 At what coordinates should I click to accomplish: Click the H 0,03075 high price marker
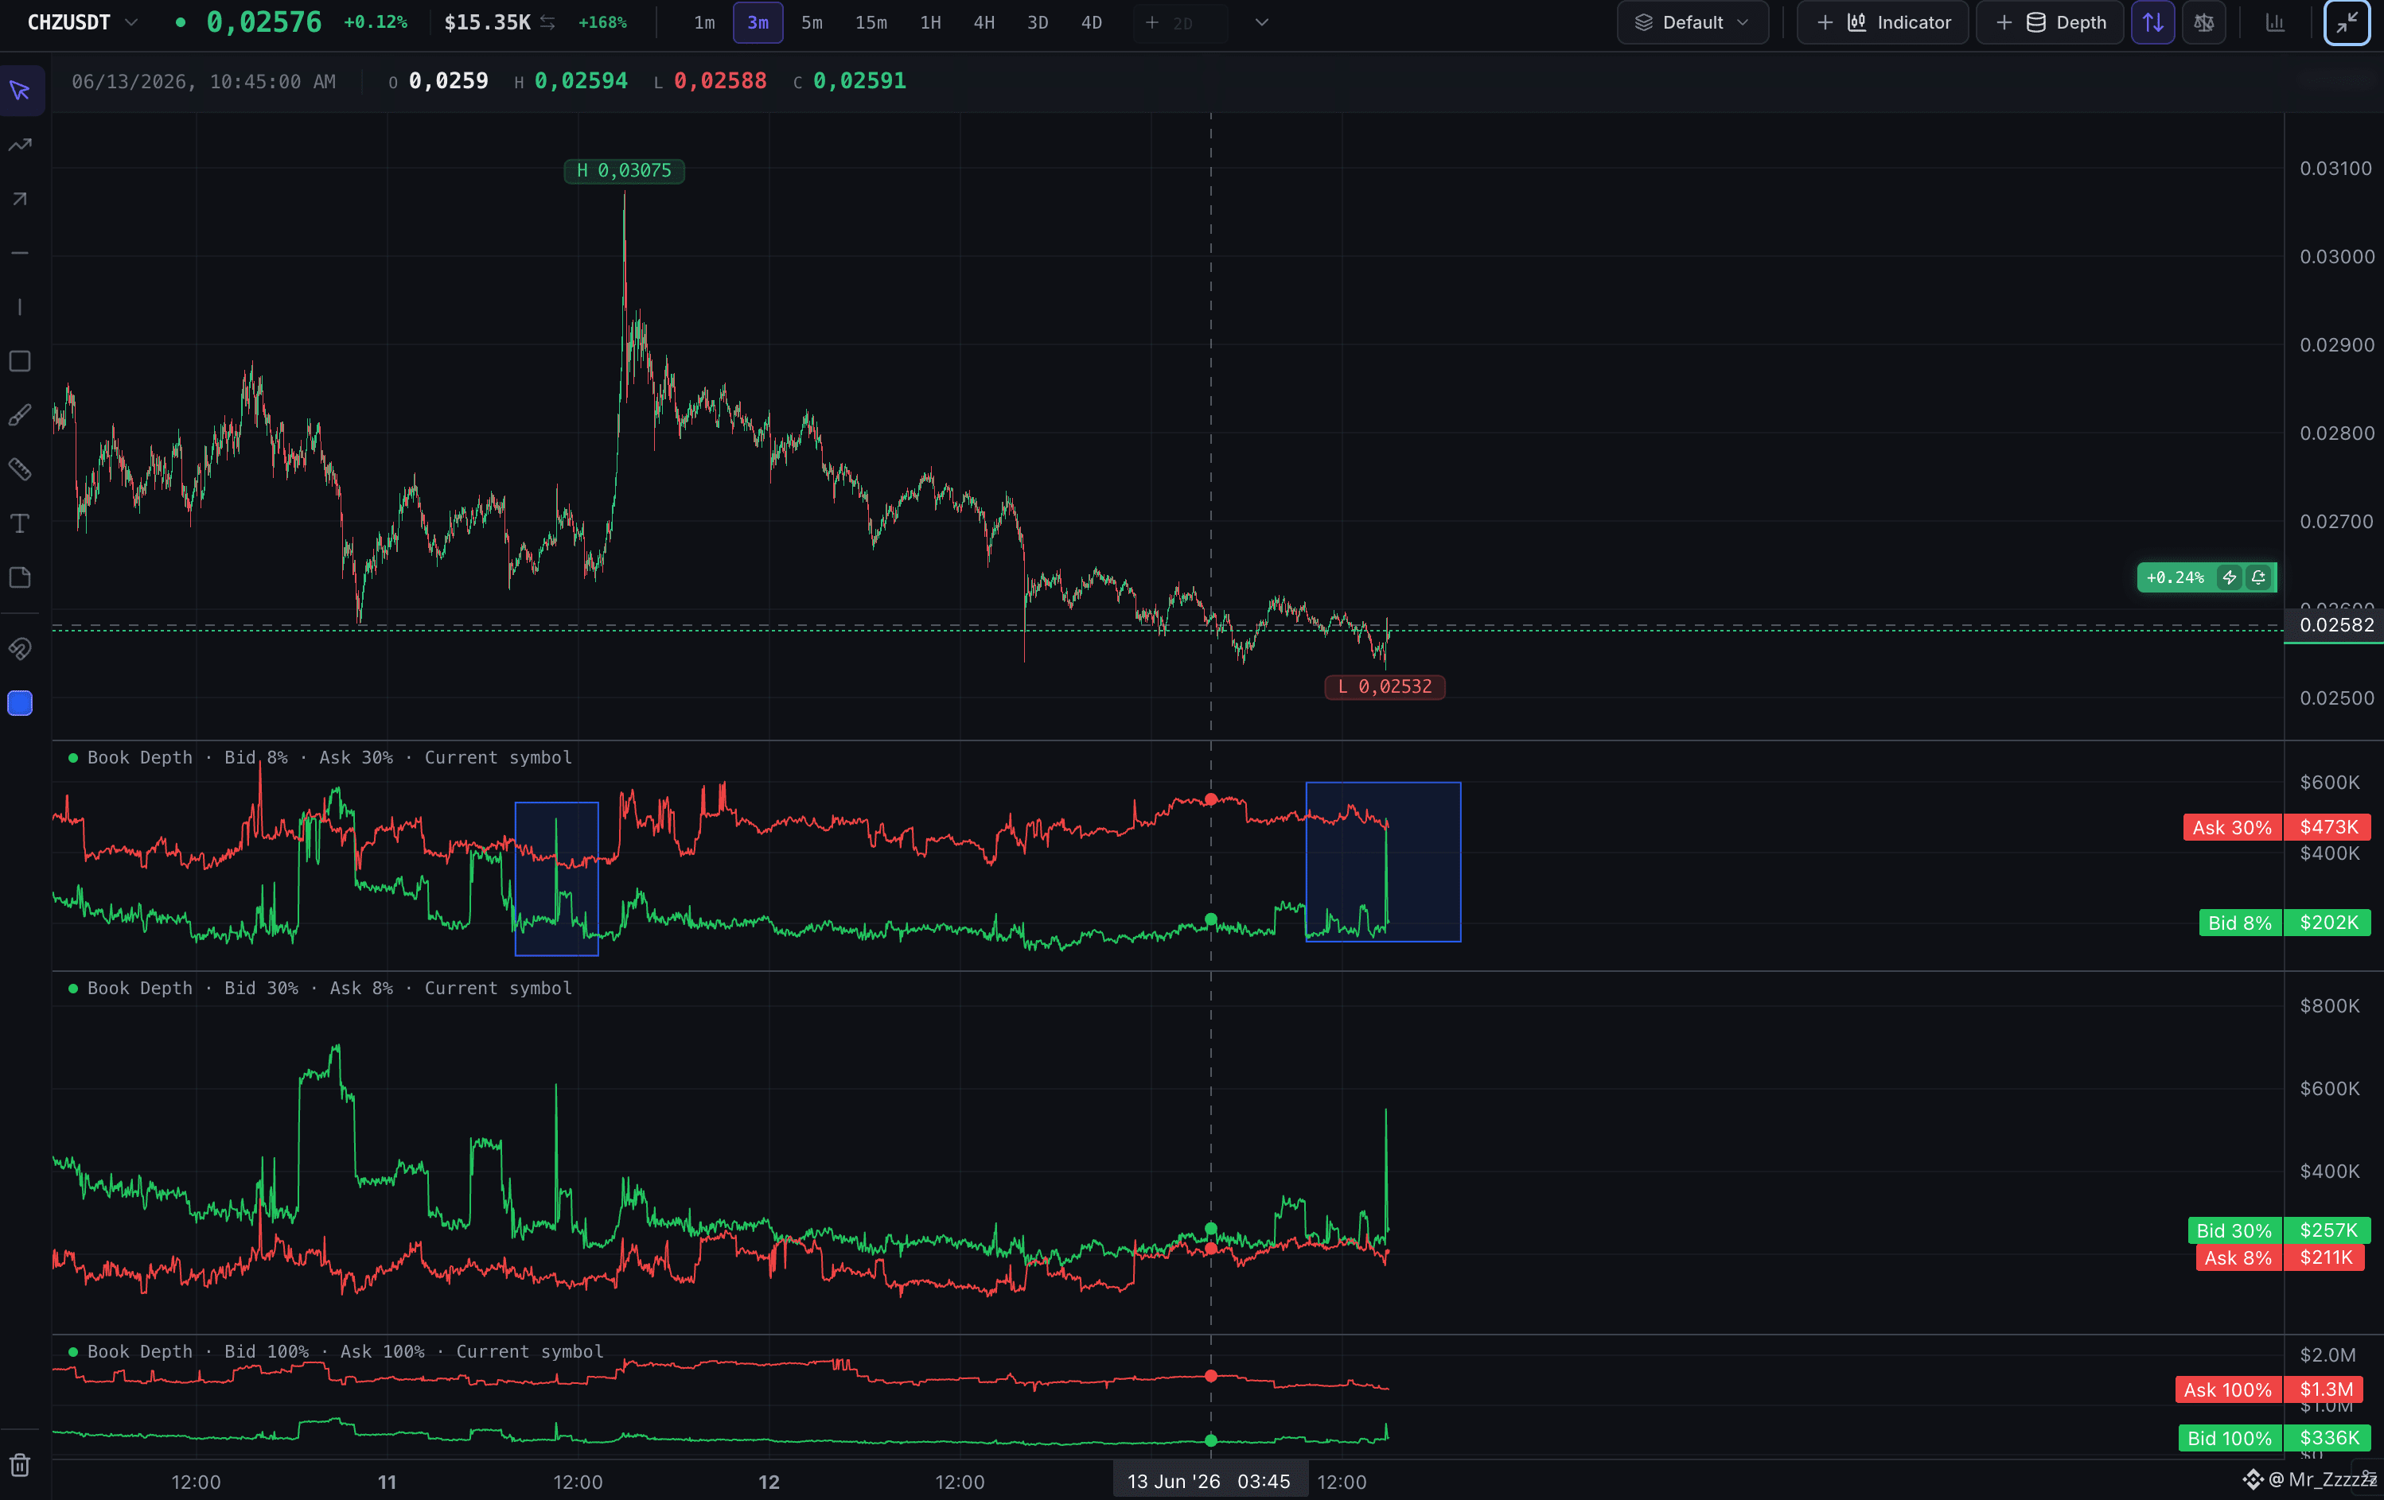click(x=624, y=171)
